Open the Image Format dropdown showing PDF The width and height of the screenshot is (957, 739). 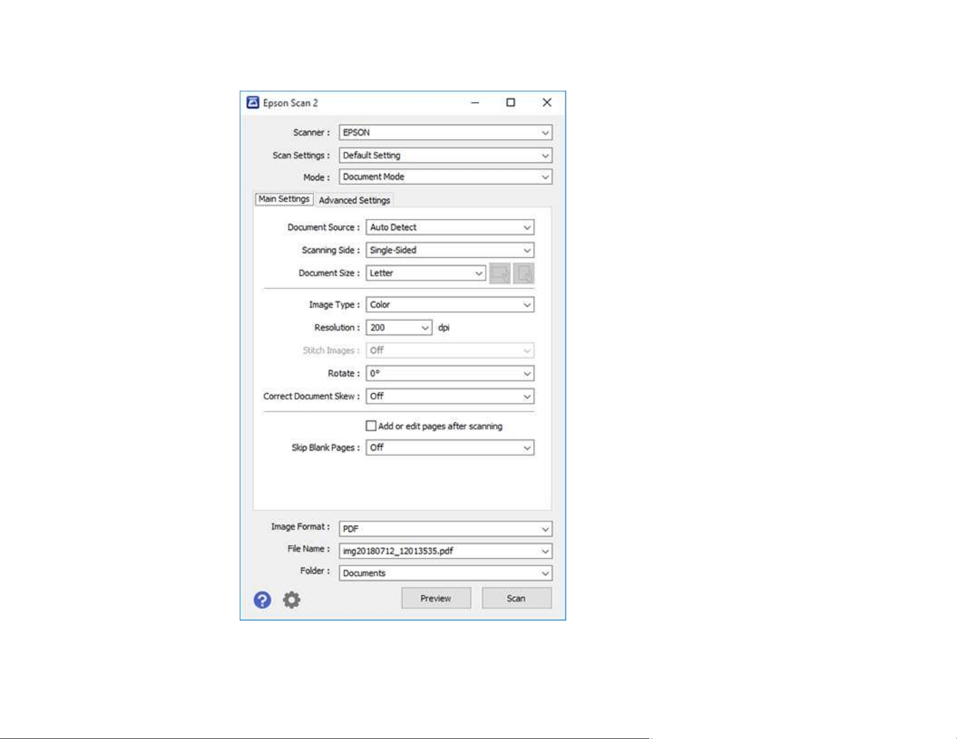coord(446,529)
